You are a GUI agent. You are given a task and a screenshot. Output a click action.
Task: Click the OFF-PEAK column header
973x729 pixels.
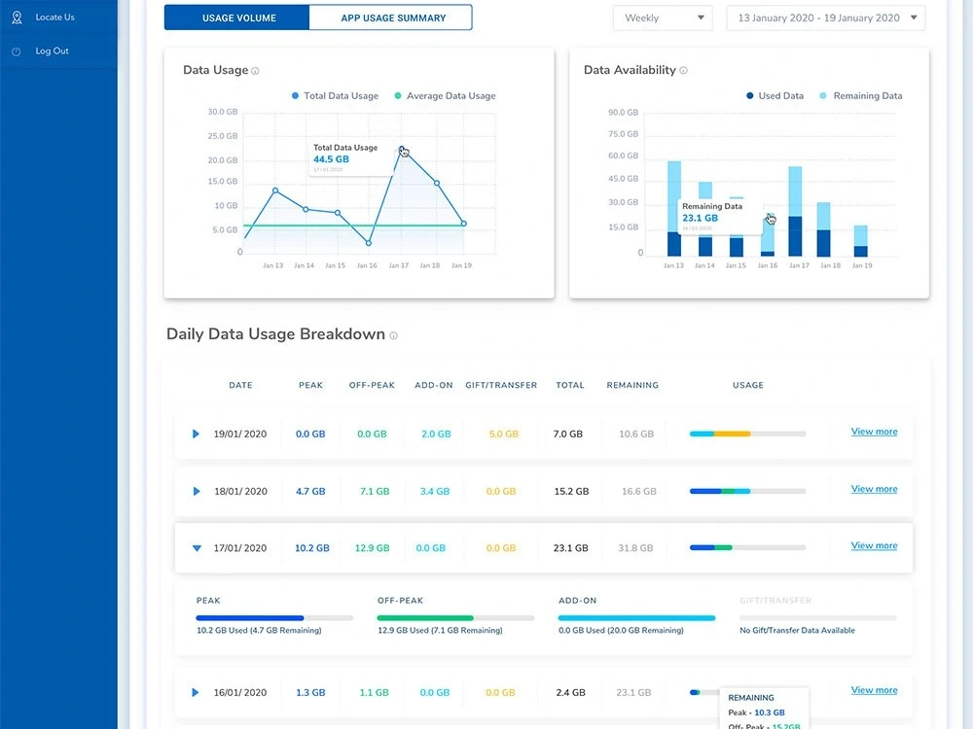coord(372,385)
